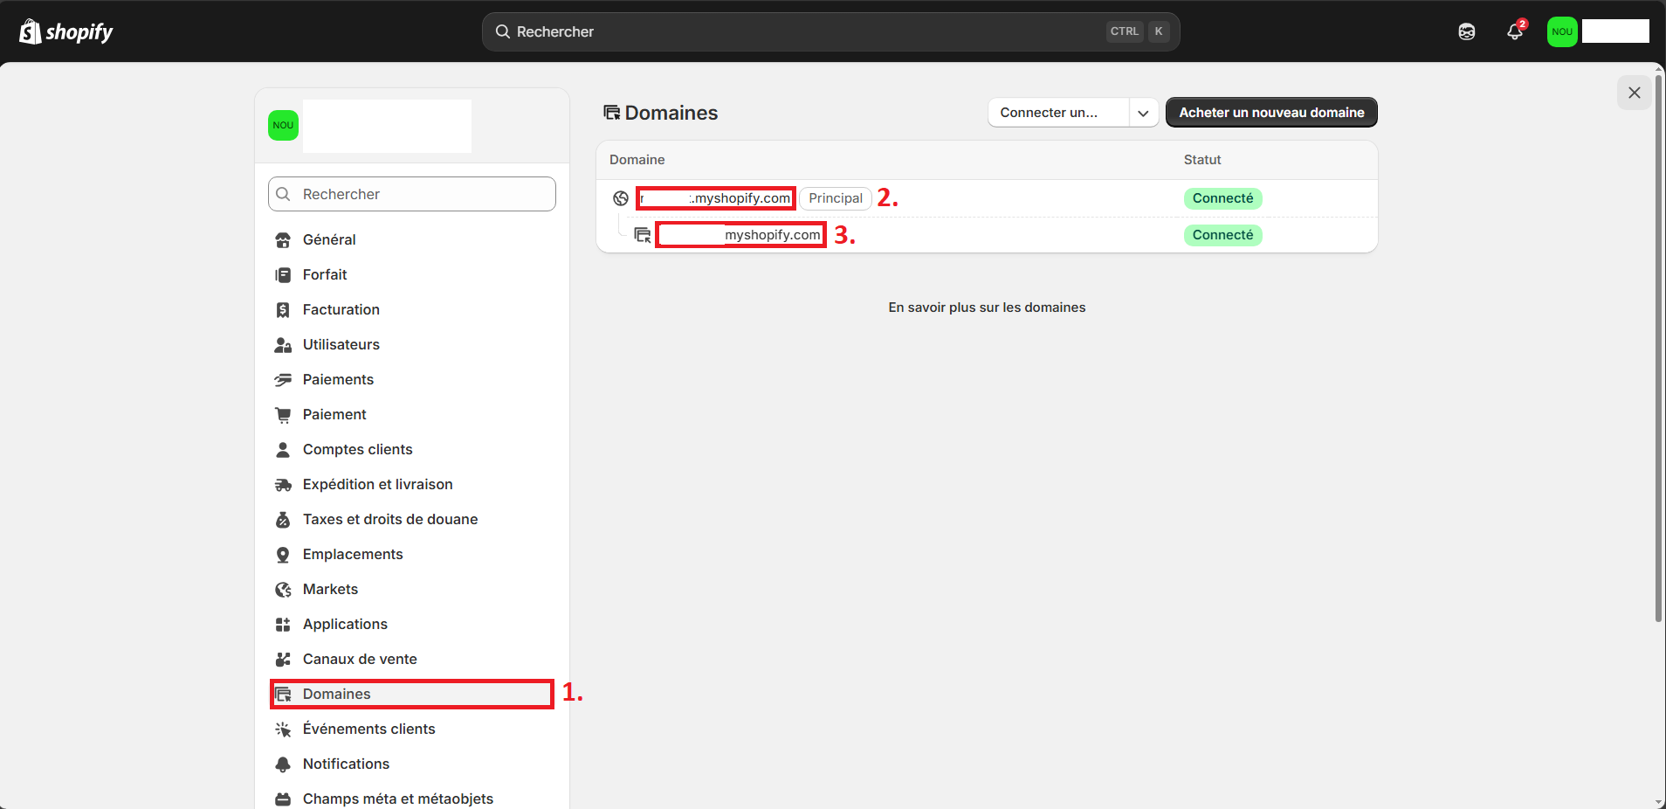The height and width of the screenshot is (809, 1666).
Task: Click the Taxes et droits de douane icon
Action: pos(283,520)
